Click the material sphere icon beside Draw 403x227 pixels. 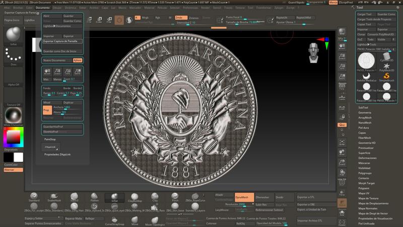click(129, 20)
